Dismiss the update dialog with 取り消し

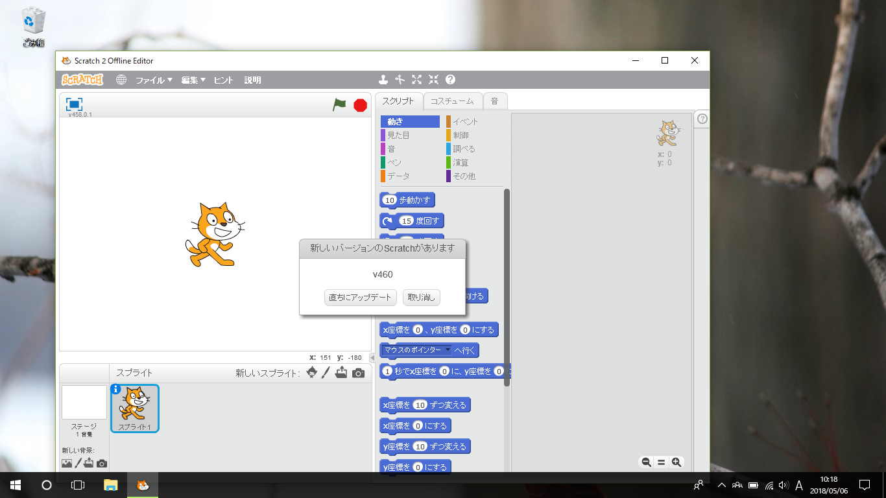coord(421,297)
